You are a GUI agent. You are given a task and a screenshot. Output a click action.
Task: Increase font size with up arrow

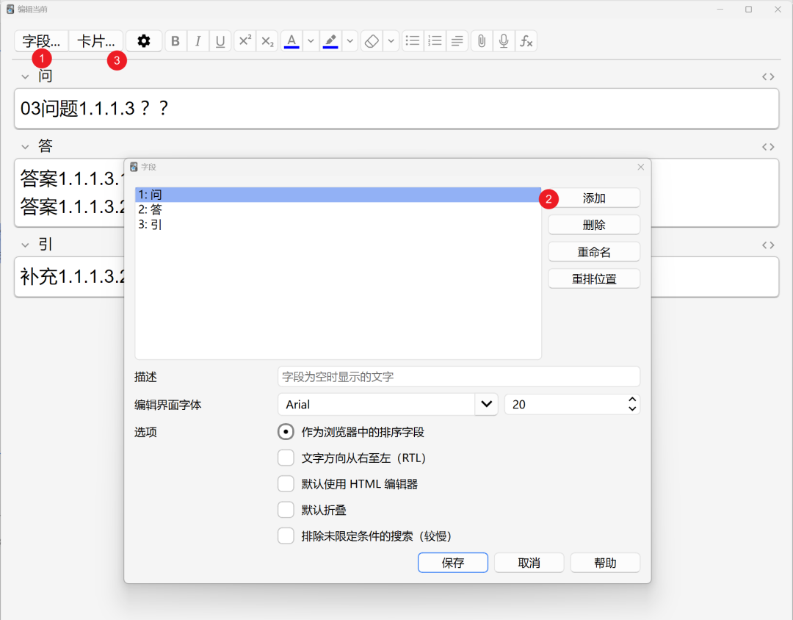(x=632, y=400)
